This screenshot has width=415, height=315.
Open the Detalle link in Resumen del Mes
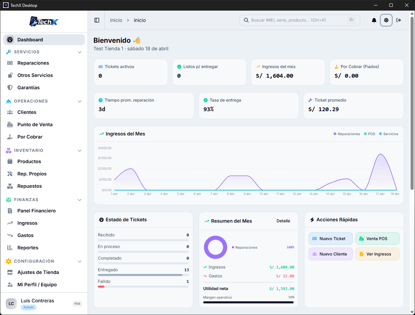click(x=283, y=221)
